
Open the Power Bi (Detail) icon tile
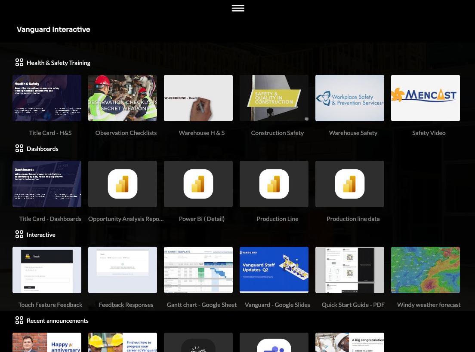pyautogui.click(x=198, y=184)
